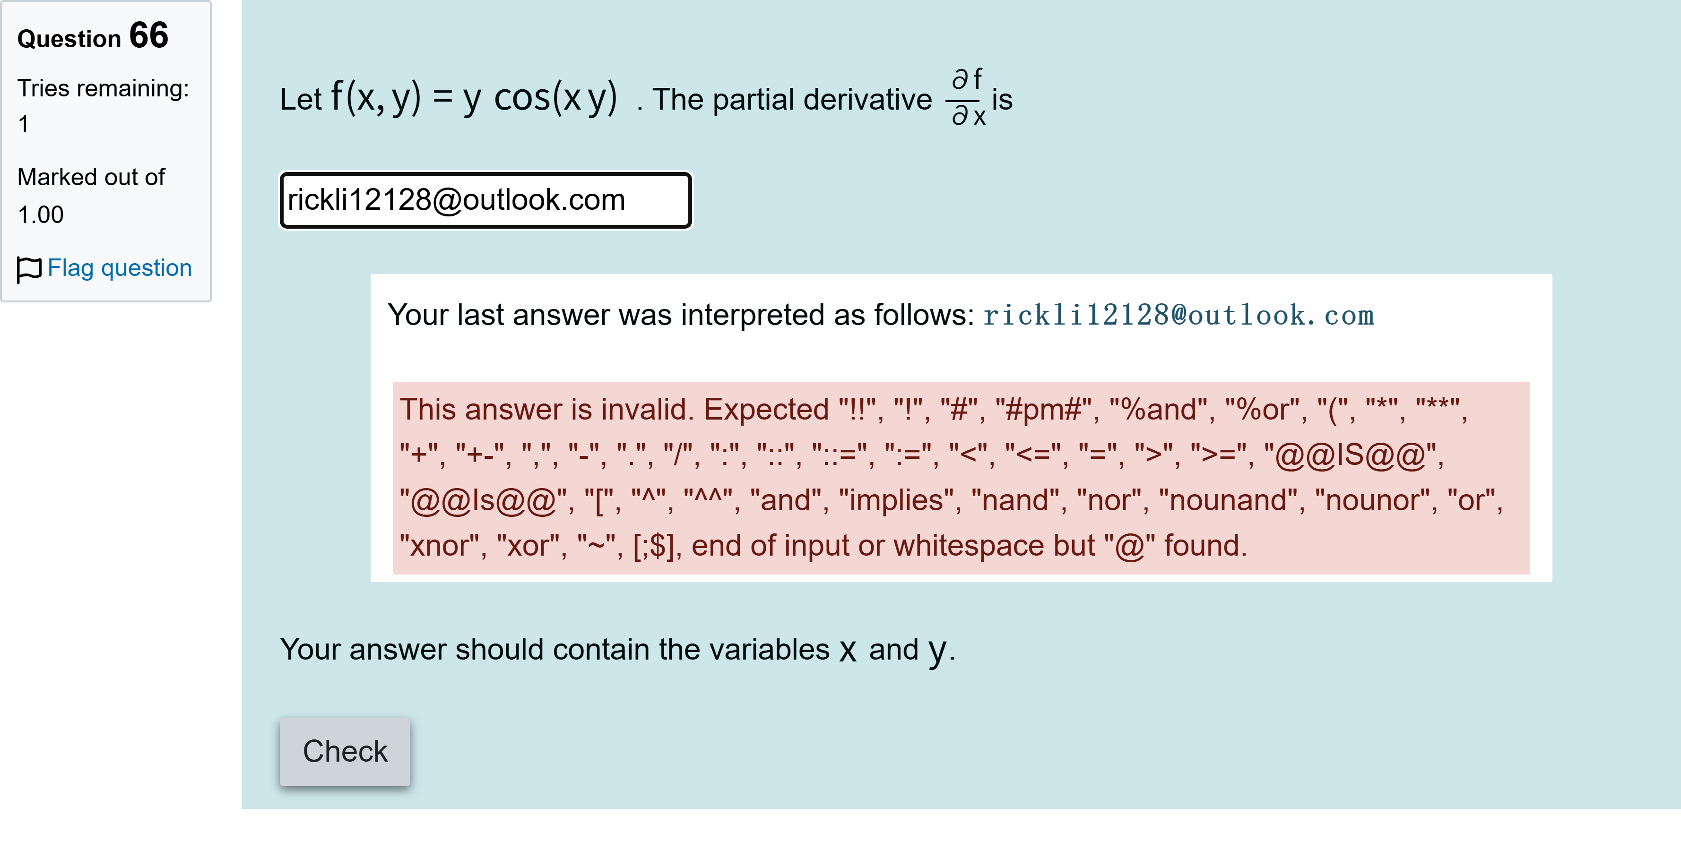This screenshot has width=1681, height=841.
Task: Click the variable y in the hint
Action: click(937, 650)
